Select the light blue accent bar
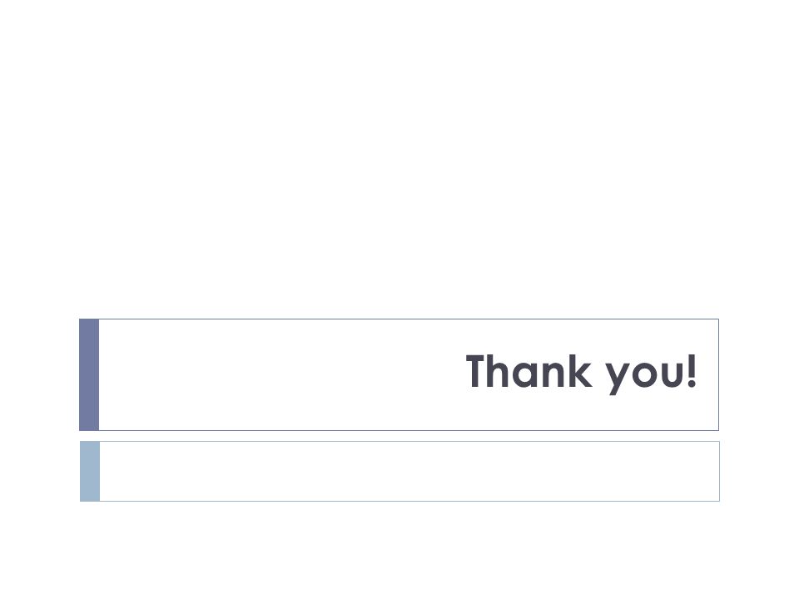Image resolution: width=799 pixels, height=599 pixels. point(90,471)
